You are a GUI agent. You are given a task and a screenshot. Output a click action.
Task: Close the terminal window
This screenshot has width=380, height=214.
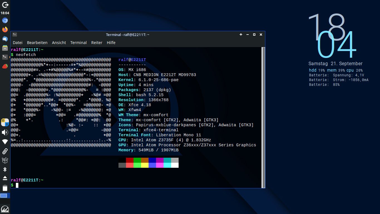click(x=261, y=35)
